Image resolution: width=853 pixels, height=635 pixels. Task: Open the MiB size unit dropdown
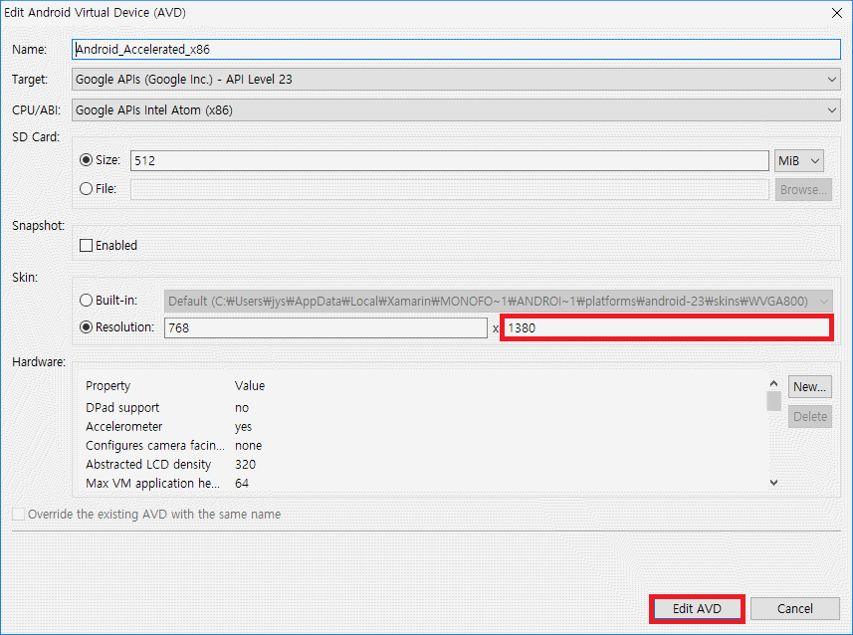coord(798,160)
